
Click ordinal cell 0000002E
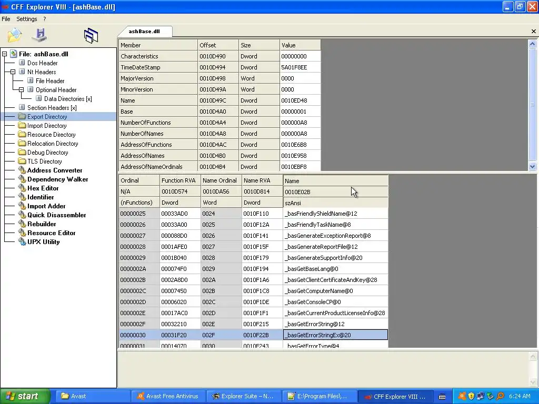coord(139,313)
